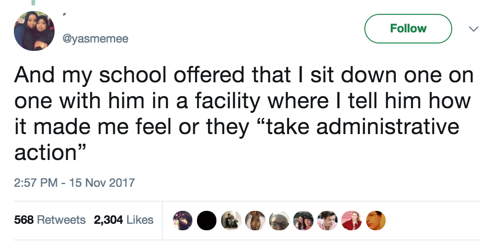Click the first liker avatar with pink hearts

tap(182, 221)
